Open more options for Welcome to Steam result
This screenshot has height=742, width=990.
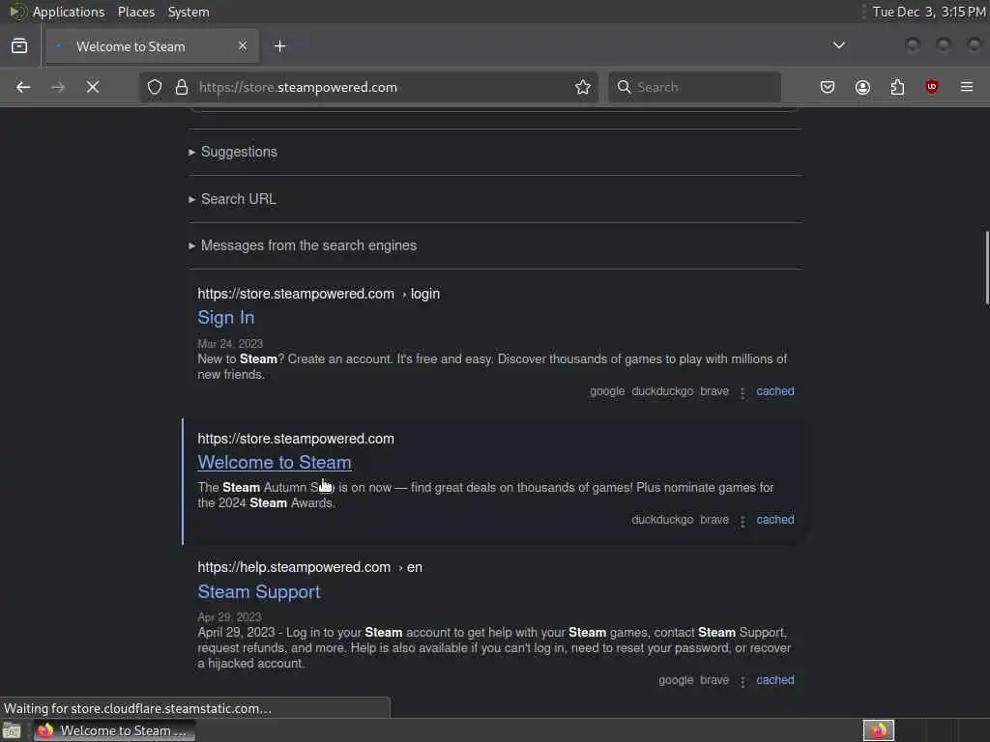742,521
